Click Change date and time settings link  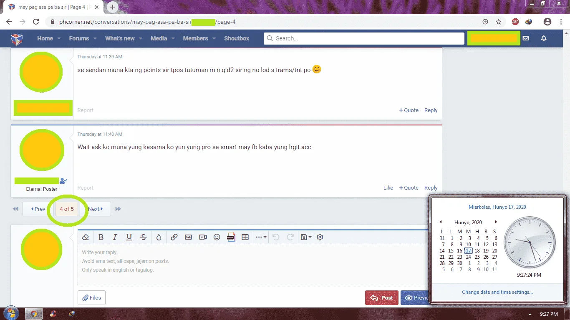[x=497, y=292]
